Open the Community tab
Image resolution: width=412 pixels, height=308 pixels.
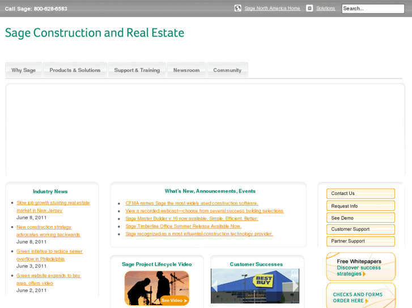227,70
